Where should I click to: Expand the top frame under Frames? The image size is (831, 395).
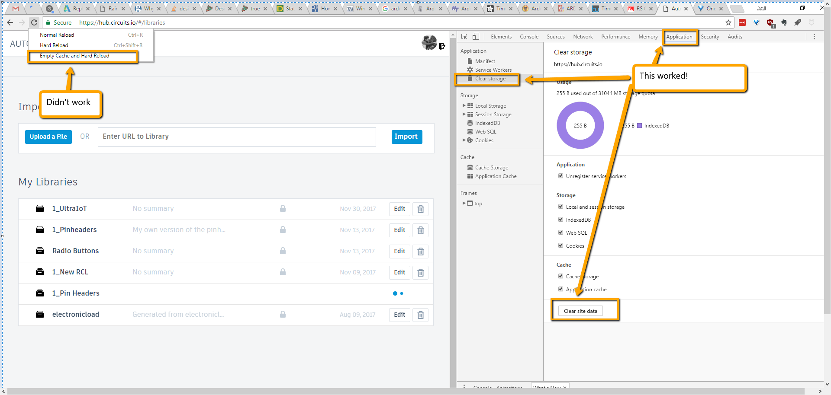pyautogui.click(x=464, y=203)
